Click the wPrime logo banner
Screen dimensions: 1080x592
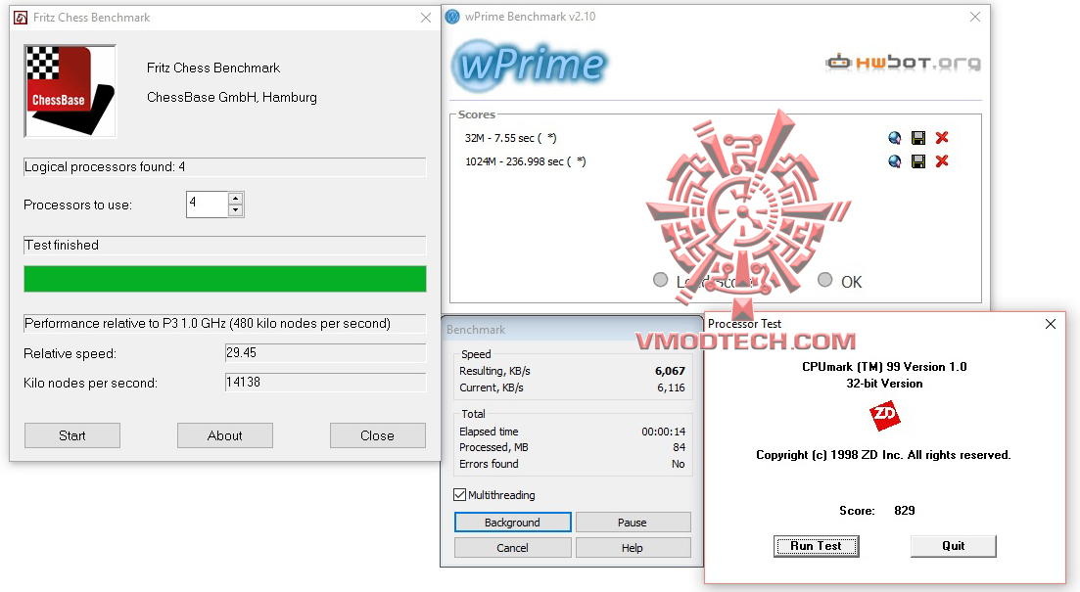[531, 66]
